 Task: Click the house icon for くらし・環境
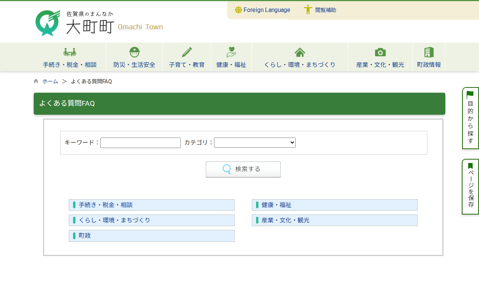300,52
